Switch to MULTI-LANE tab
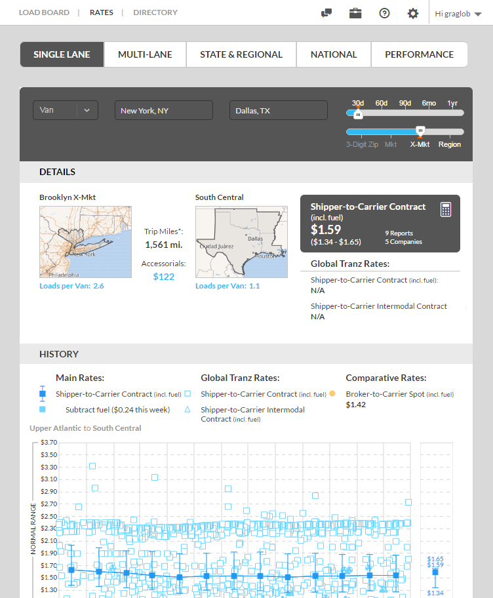 tap(145, 54)
